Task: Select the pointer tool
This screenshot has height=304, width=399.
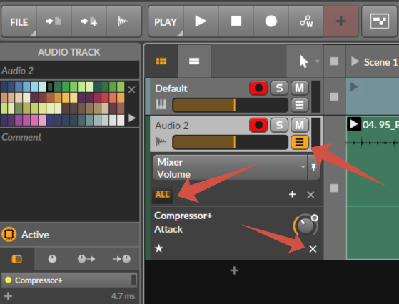Action: point(303,61)
